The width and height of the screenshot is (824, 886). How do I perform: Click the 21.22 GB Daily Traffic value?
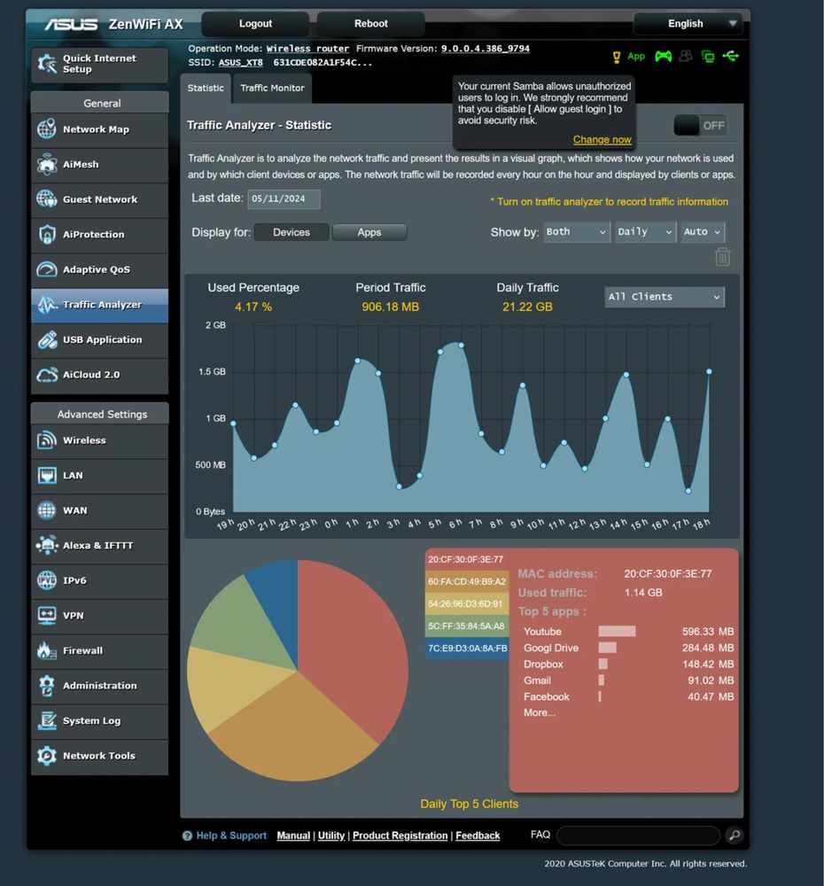click(x=527, y=307)
